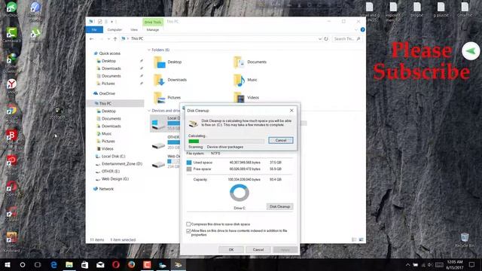Cancel the Disk Cleanup calculation
482x271 pixels.
[281, 140]
